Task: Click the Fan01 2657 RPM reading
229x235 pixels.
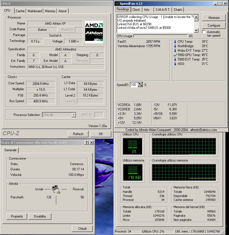Action: (139, 42)
